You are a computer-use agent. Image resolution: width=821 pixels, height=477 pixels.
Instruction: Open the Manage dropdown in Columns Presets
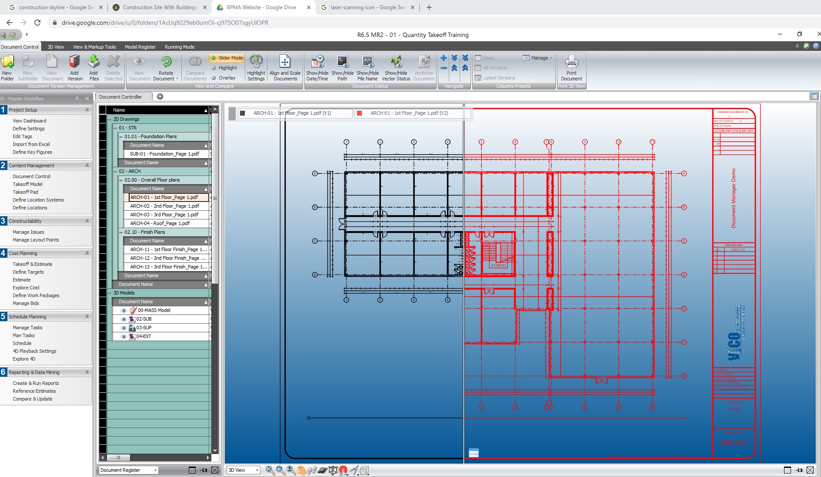[539, 57]
